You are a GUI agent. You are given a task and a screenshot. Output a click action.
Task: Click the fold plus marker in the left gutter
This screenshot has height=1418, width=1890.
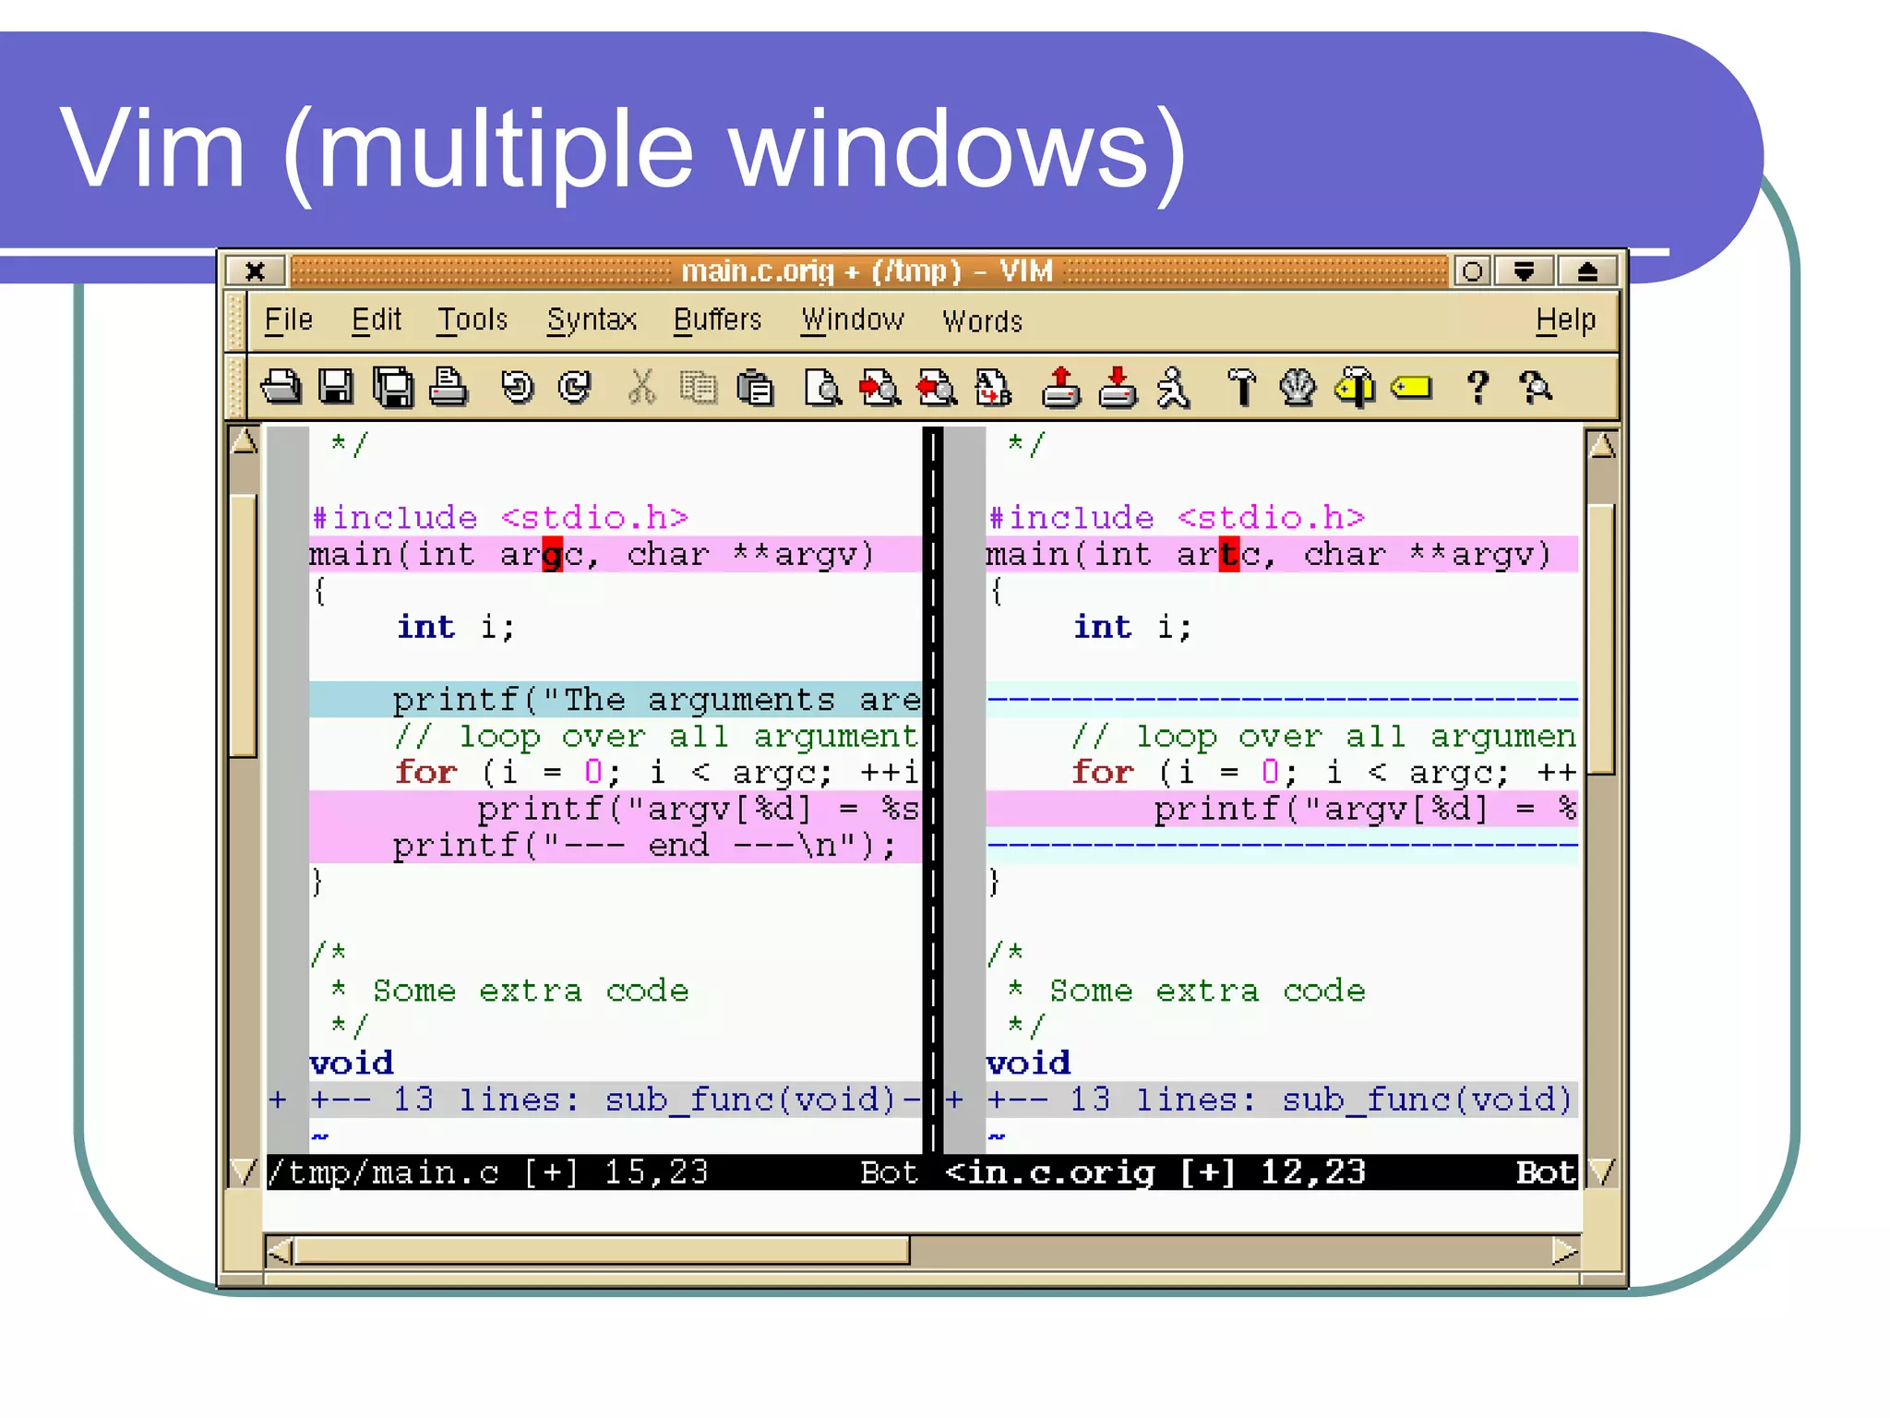[278, 1100]
